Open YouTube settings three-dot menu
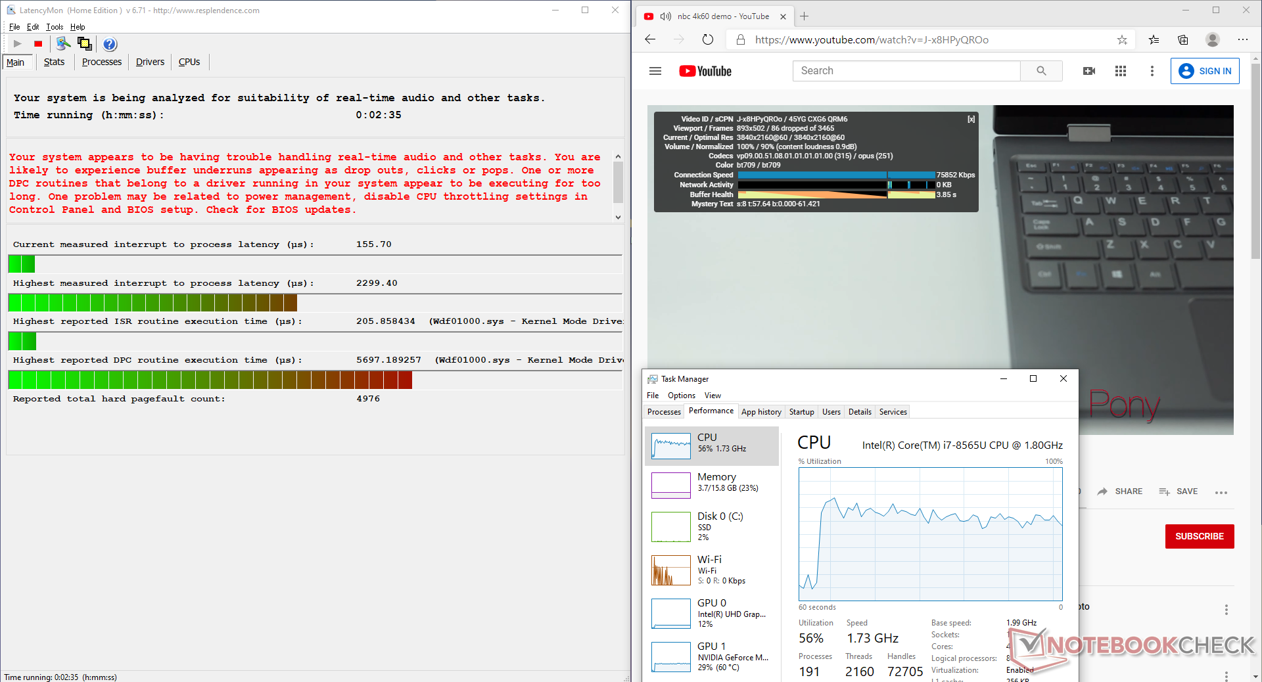Screen dimensions: 1262x682 pyautogui.click(x=1152, y=71)
